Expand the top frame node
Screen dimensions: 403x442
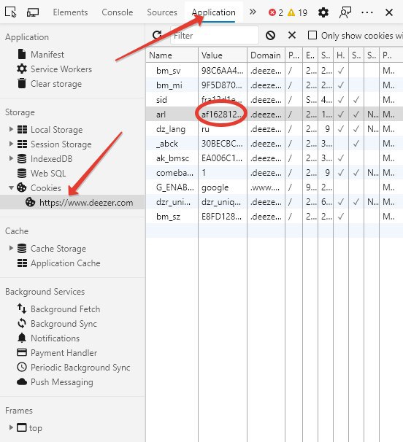(x=11, y=427)
